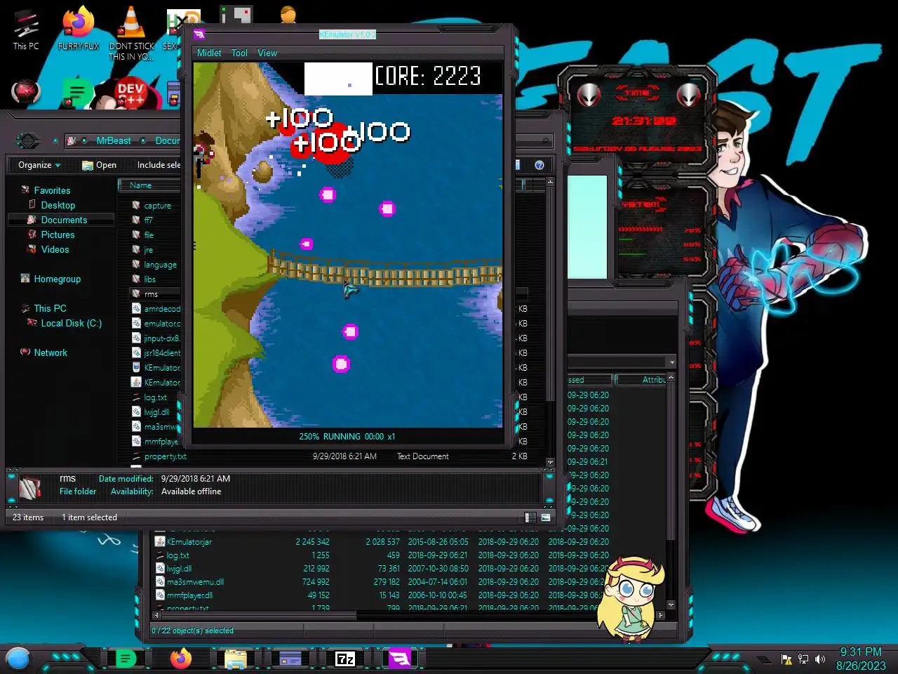Select Desktop in navigation pane
Image resolution: width=898 pixels, height=674 pixels.
pos(58,205)
